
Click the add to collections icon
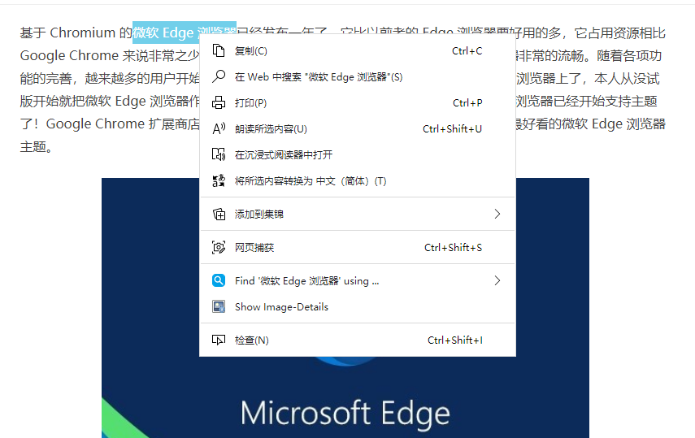tap(219, 214)
